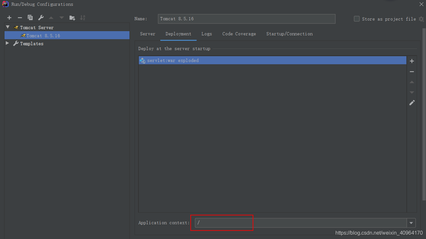Viewport: 426px width, 239px height.
Task: Click the right-side vertical scrollbar
Action: coord(424,114)
